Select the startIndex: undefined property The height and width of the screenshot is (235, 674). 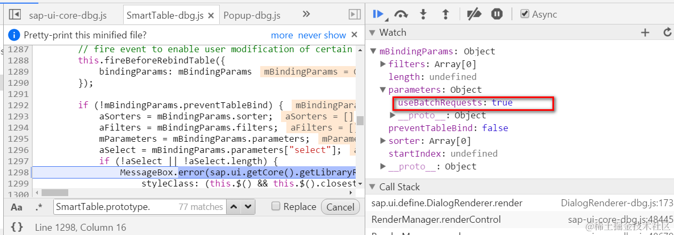coord(443,154)
